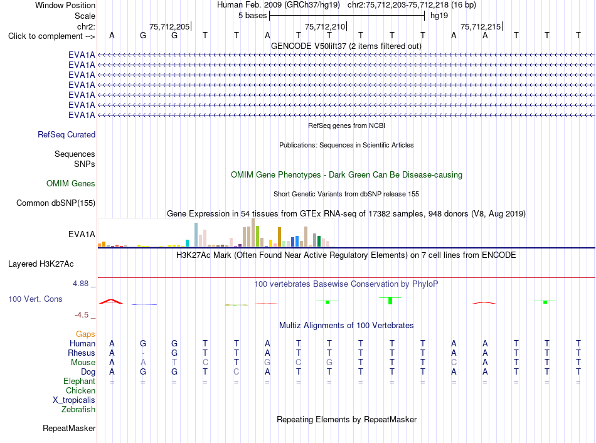Select the 100 Vert. Cons track label

[35, 299]
